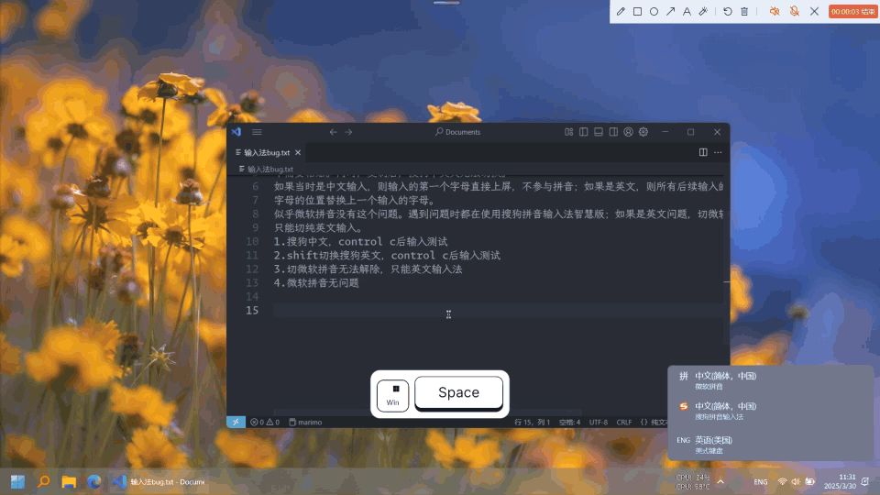Click the trash icon to delete annotations
The width and height of the screenshot is (880, 495).
[744, 12]
